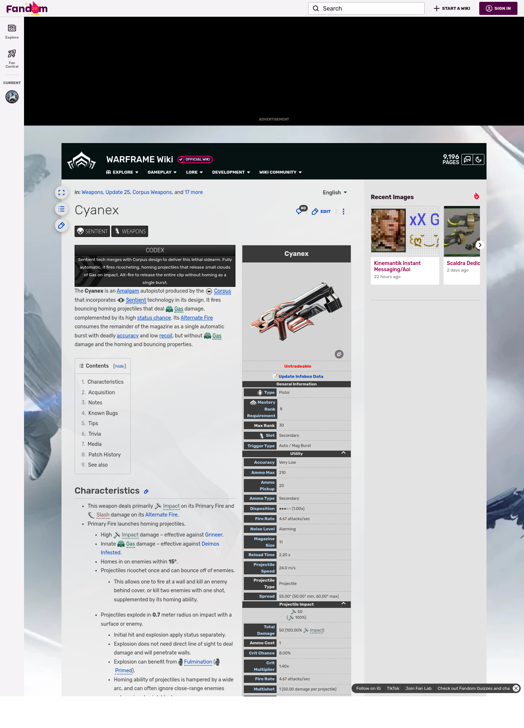The height and width of the screenshot is (728, 524).
Task: Open the wiki discussions icon
Action: 467,159
